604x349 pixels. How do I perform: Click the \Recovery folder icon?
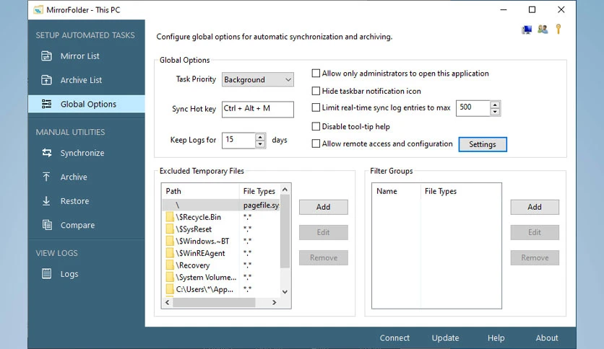[x=170, y=265]
